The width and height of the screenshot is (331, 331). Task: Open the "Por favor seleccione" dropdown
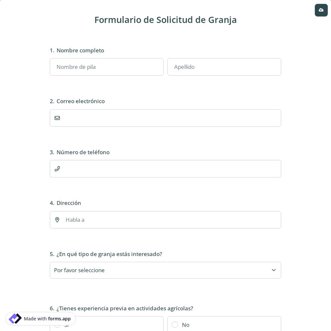click(x=165, y=270)
